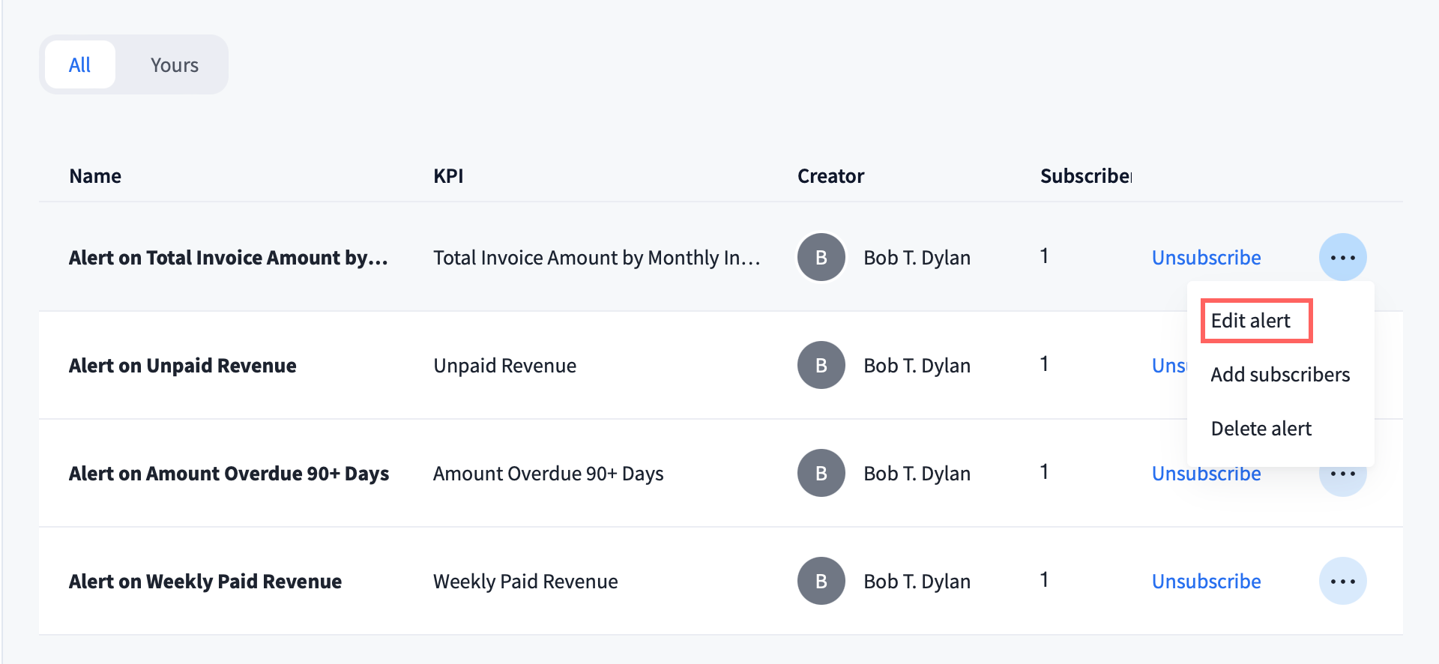
Task: Open more options for Total Invoice Amount alert
Action: (x=1342, y=257)
